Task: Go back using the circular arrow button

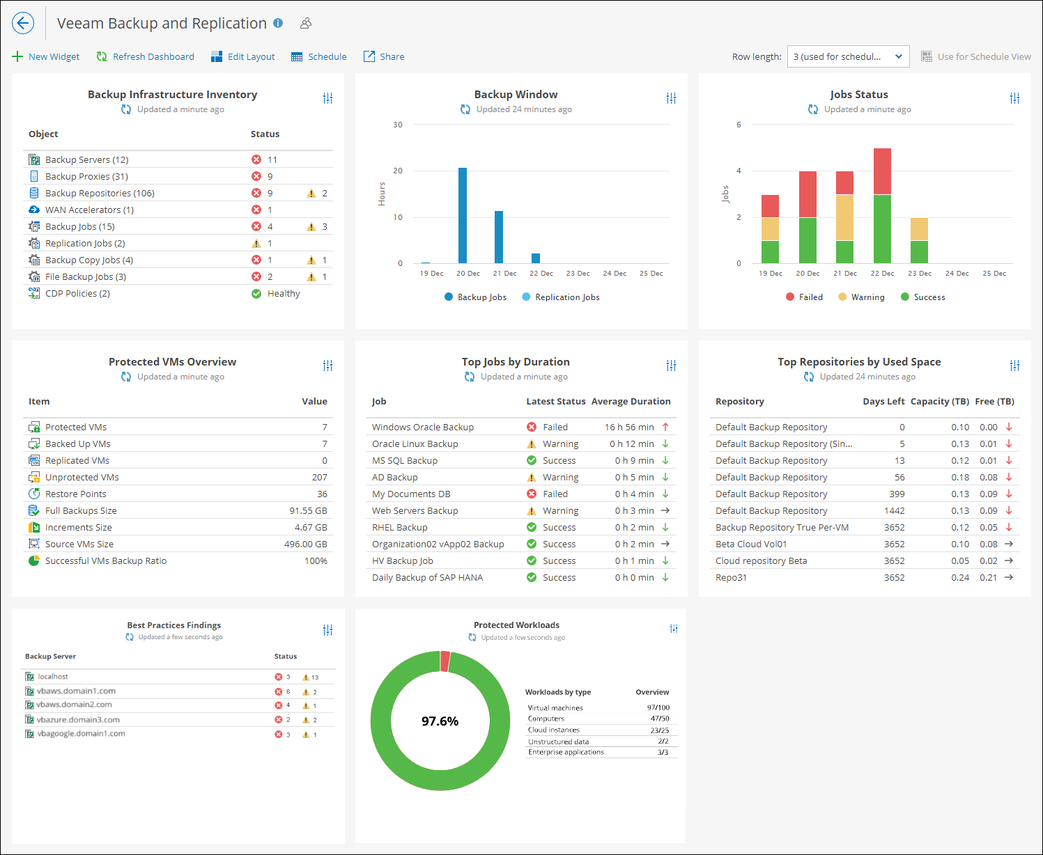Action: tap(23, 23)
